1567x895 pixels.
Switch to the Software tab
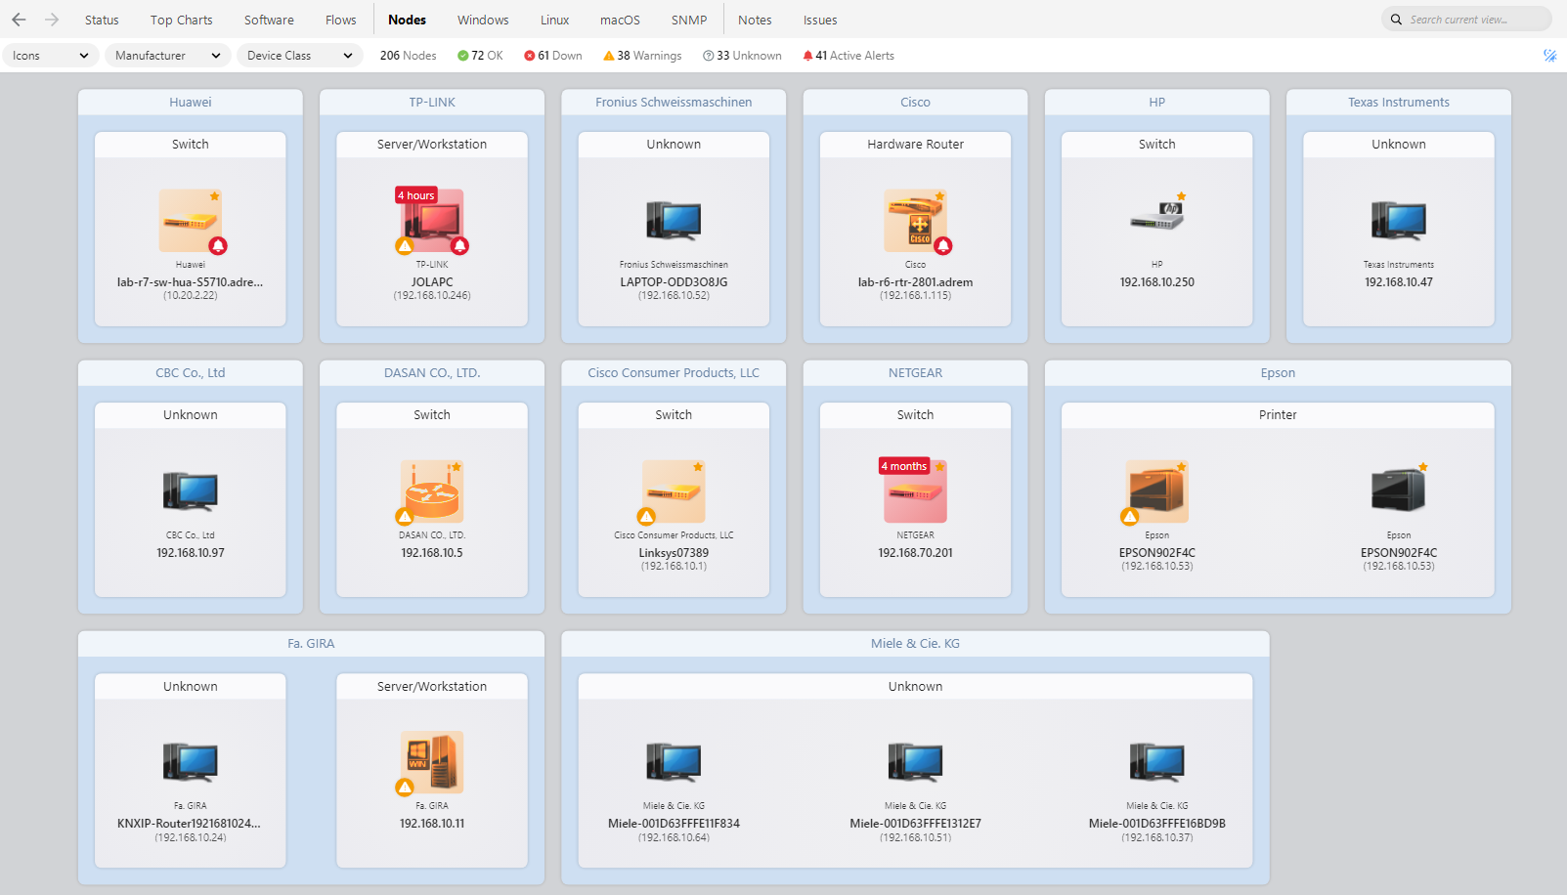click(269, 20)
